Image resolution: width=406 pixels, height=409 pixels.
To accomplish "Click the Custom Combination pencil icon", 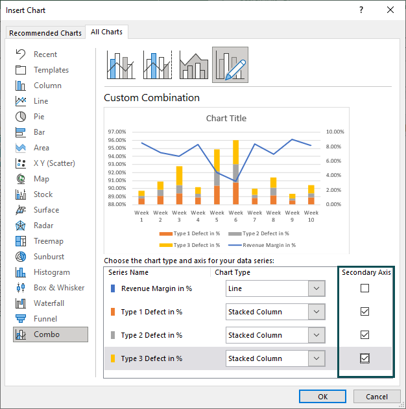I will tap(230, 65).
